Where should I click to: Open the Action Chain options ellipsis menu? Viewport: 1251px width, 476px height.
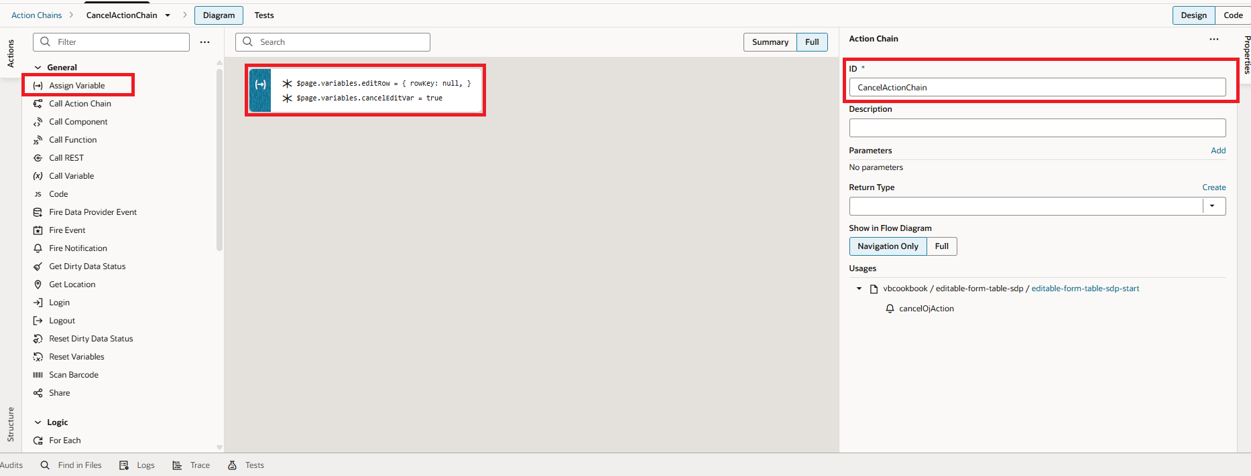pos(1213,39)
